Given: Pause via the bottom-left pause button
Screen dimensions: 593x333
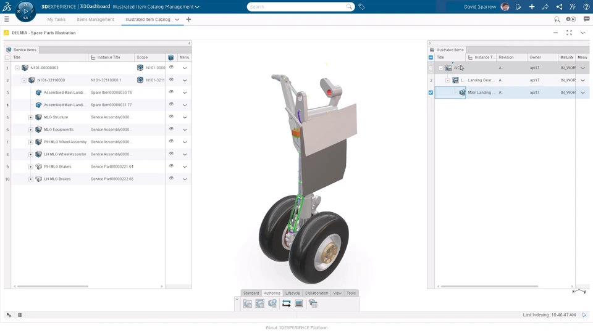Looking at the screenshot, I should [x=20, y=315].
